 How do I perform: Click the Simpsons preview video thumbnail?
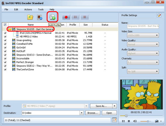coord(141,94)
